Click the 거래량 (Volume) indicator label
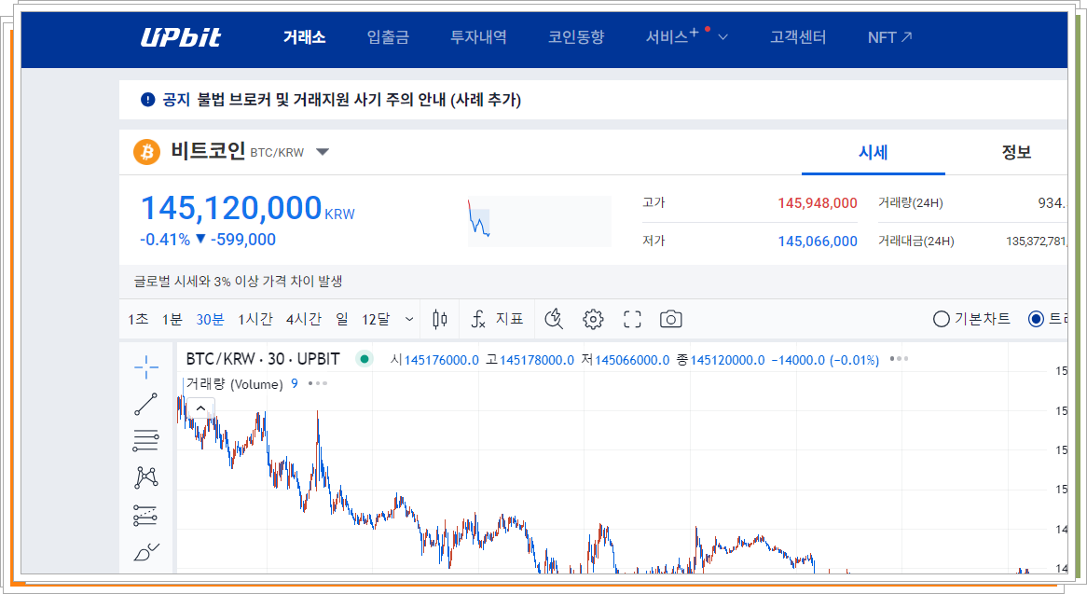Screen dimensions: 1087x594 coord(234,384)
